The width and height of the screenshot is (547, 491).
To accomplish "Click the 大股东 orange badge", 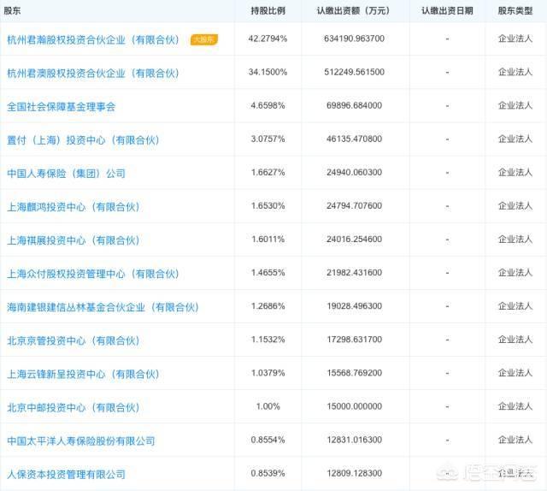I will (204, 39).
